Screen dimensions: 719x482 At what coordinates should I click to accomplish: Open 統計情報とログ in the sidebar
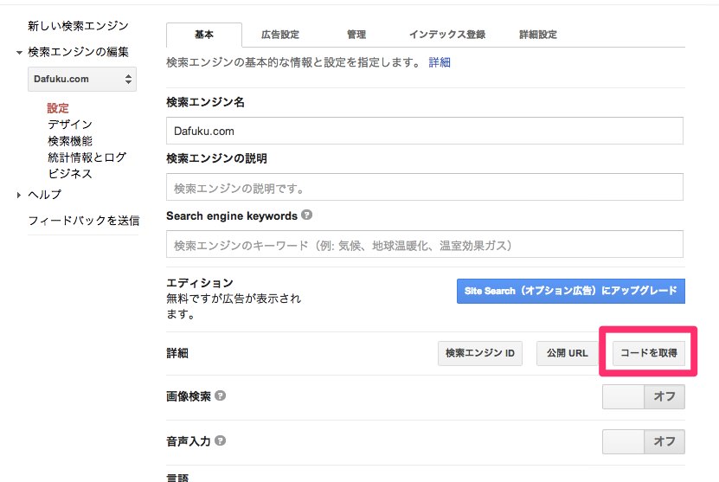[87, 157]
